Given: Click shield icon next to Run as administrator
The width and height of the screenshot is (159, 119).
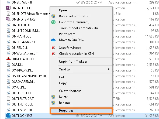Looking at the screenshot, I should pos(53,16).
